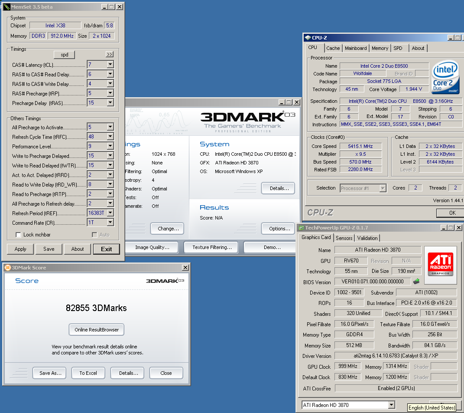This screenshot has width=464, height=413.
Task: Click the Options... button in 3DMark03
Action: tap(278, 229)
